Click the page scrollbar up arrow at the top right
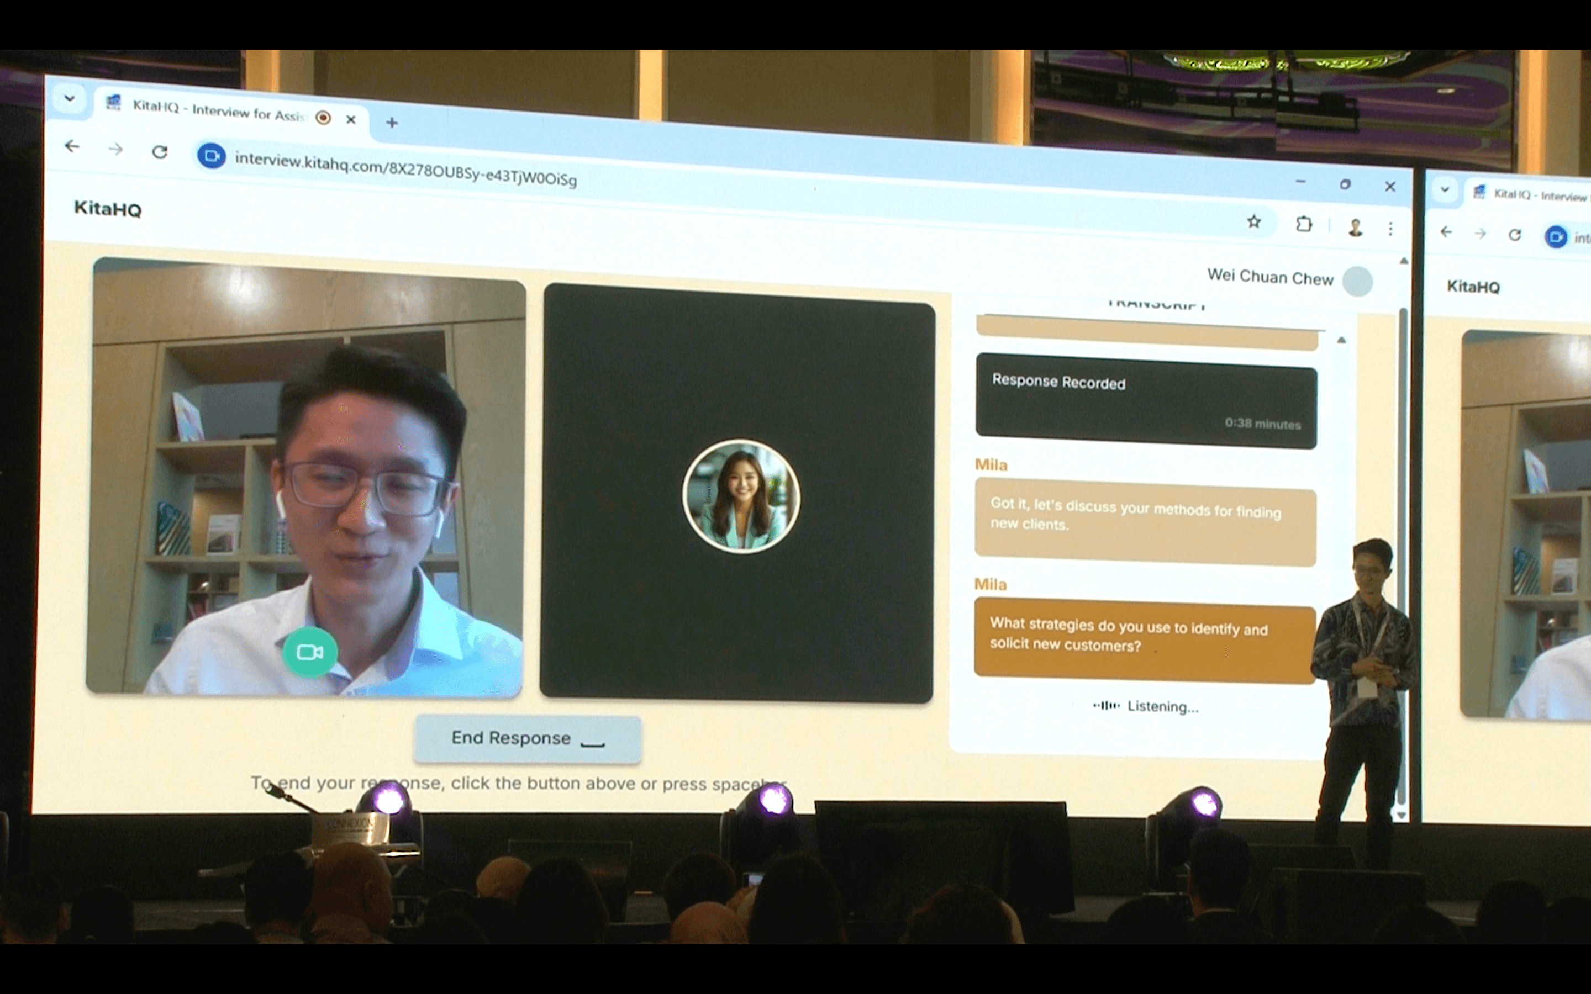Viewport: 1591px width, 994px height. click(x=1403, y=261)
